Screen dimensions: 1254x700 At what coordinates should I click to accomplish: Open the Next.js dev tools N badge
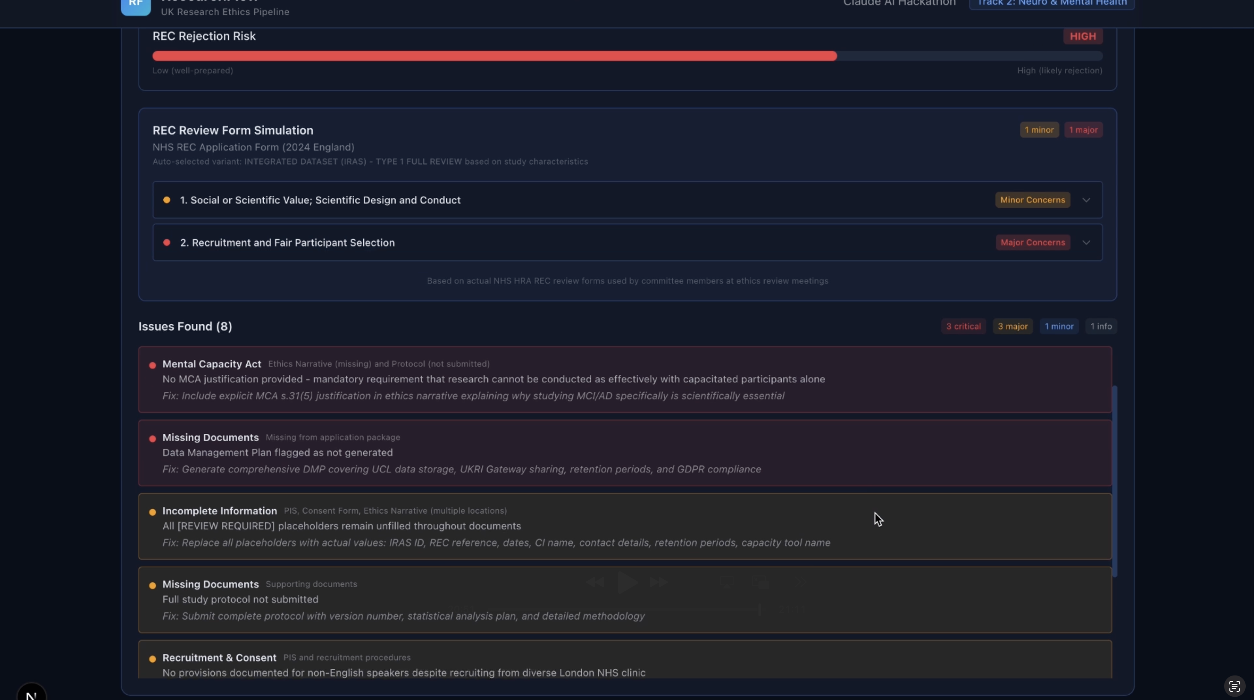31,694
